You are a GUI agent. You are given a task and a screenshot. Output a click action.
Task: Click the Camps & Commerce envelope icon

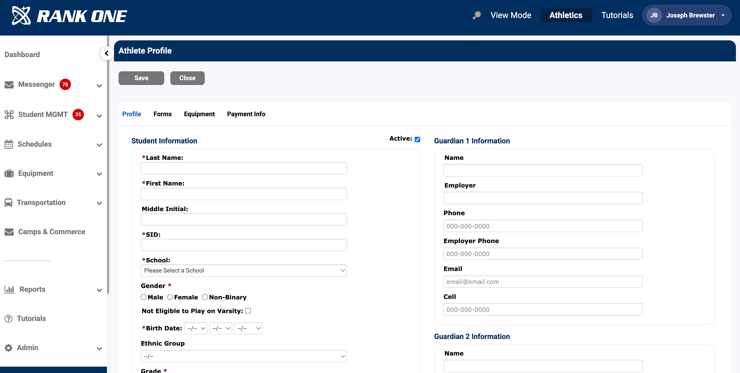9,232
